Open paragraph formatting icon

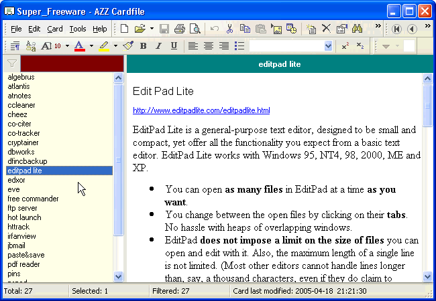(x=15, y=45)
